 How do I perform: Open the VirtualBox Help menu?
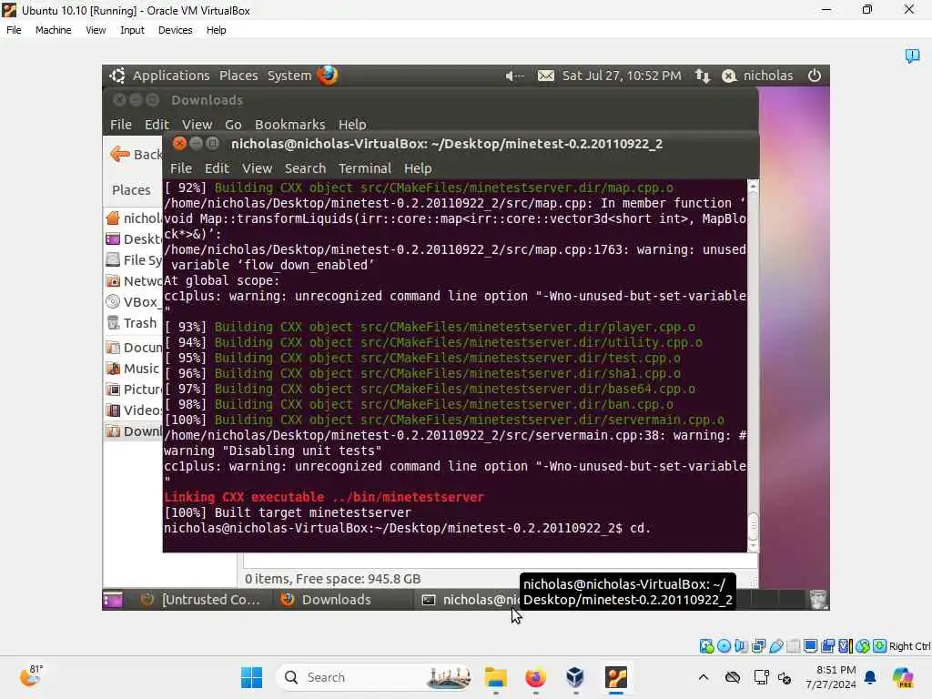[x=216, y=30]
